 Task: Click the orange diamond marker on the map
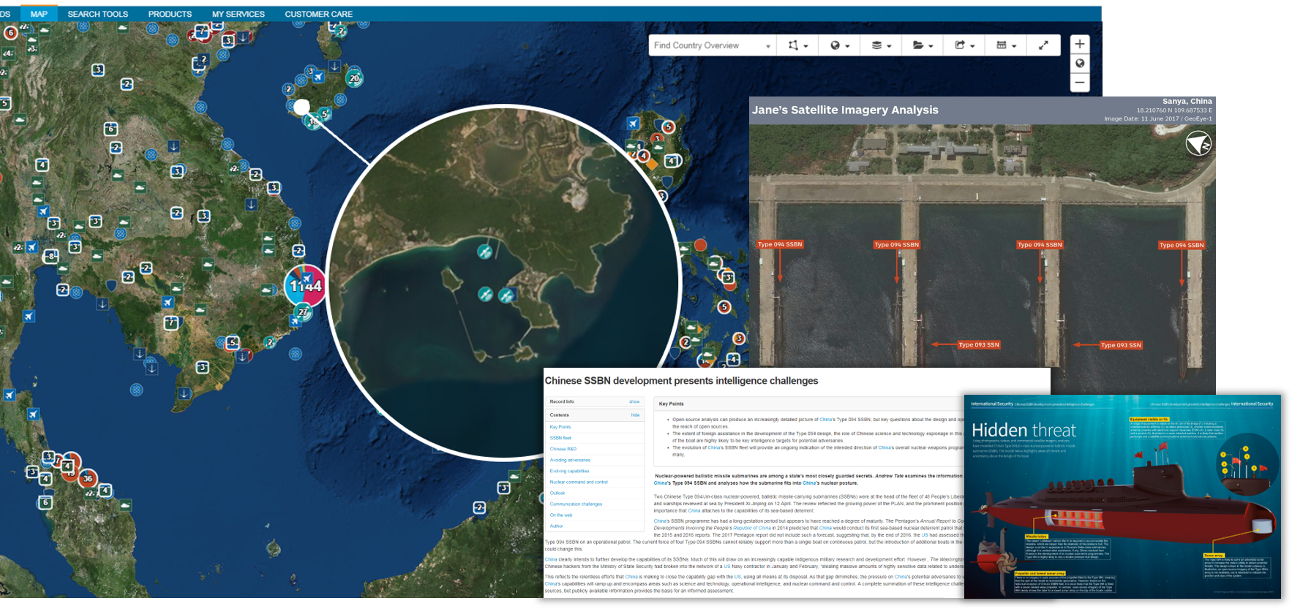click(x=650, y=164)
